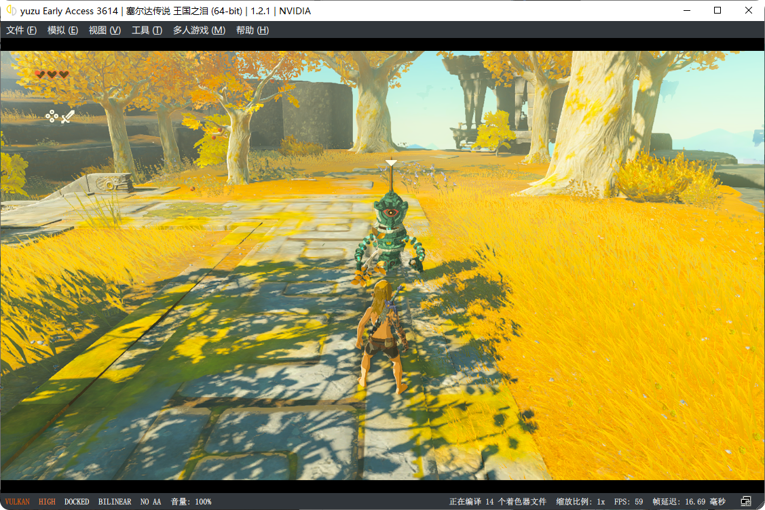This screenshot has width=765, height=510.
Task: Close the yuzu window
Action: tap(749, 10)
